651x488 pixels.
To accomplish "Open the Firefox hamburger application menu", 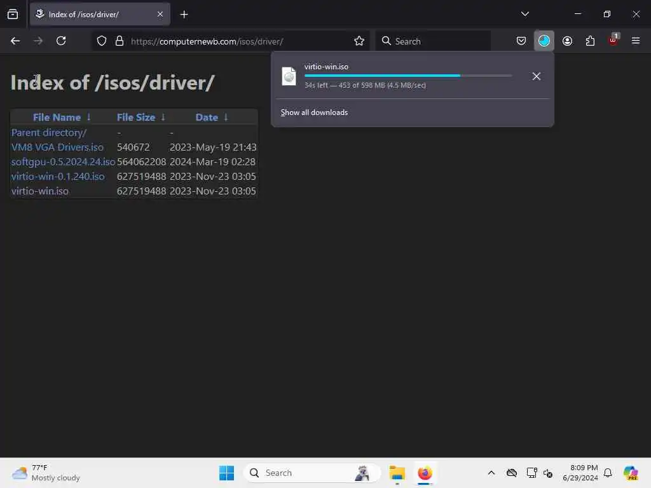I will coord(636,41).
